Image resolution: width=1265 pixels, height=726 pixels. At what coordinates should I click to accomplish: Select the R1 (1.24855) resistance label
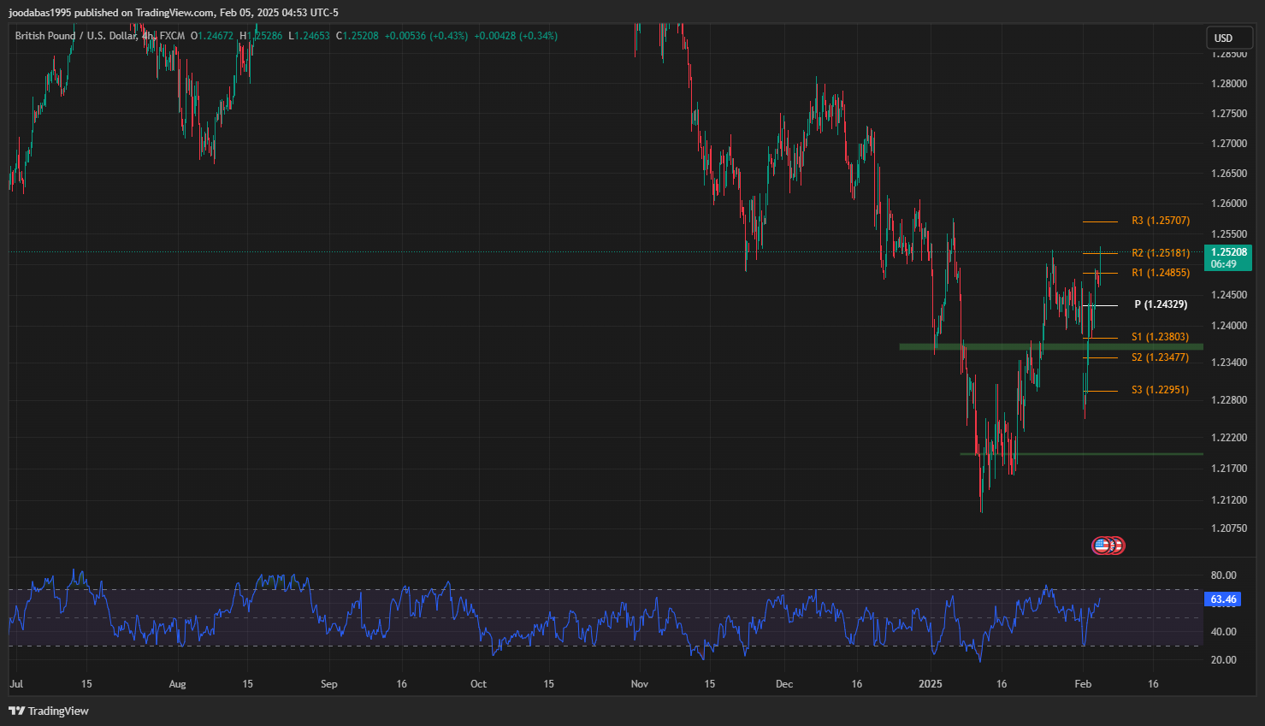tap(1160, 273)
